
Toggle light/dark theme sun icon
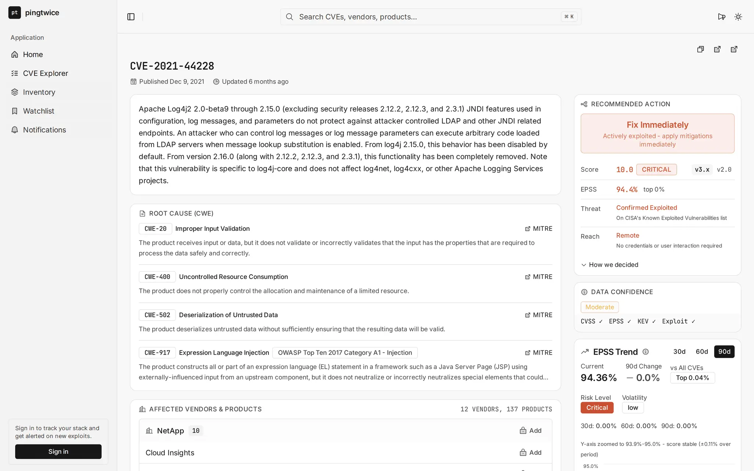point(738,17)
